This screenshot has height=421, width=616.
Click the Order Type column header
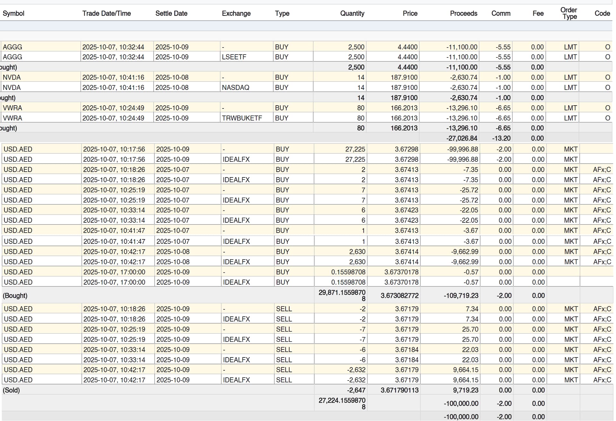(569, 13)
